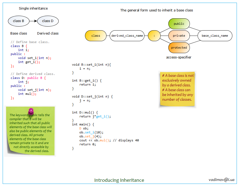Image resolution: width=239 pixels, height=186 pixels.
Task: Click 'int main() {' line
Action: [x=83, y=124]
